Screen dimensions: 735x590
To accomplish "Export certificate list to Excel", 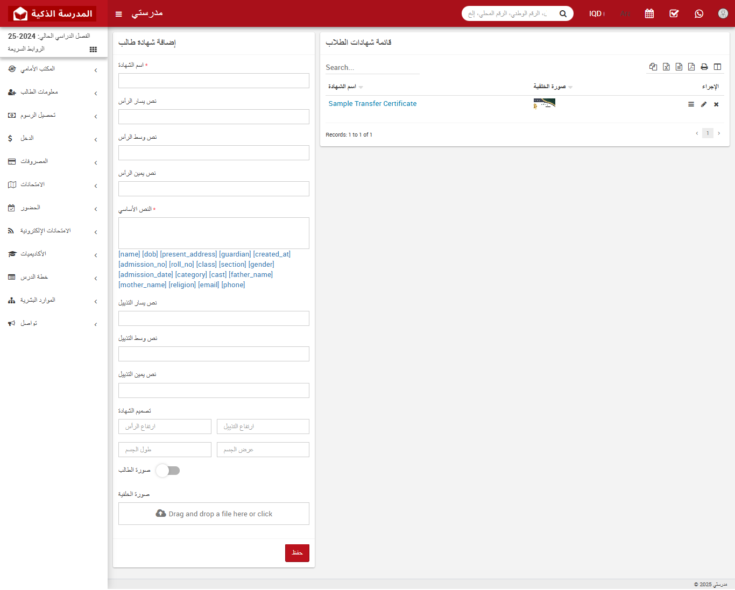I will tap(666, 67).
